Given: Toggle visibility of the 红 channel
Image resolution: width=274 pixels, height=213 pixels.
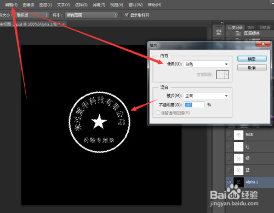Looking at the screenshot, I should click(229, 147).
